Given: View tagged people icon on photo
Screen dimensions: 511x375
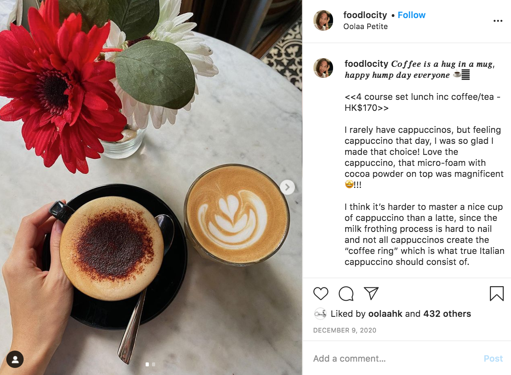Looking at the screenshot, I should (x=15, y=359).
